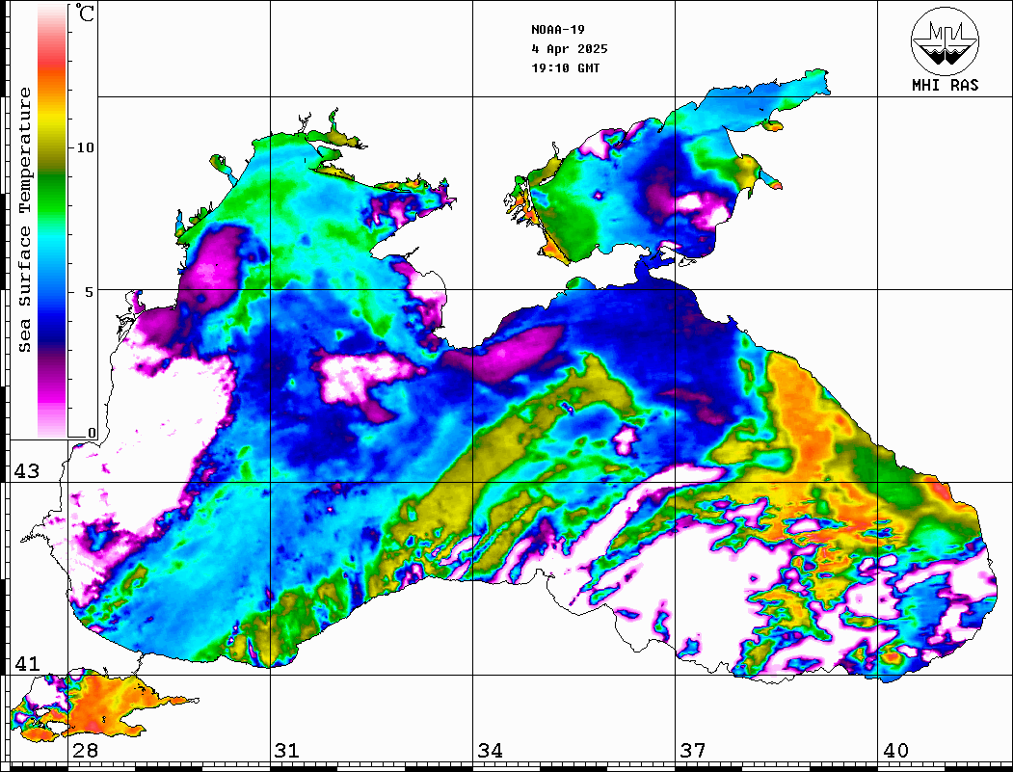Click the latitude label "43"
Screen dimensions: 1013x772
[x=27, y=471]
